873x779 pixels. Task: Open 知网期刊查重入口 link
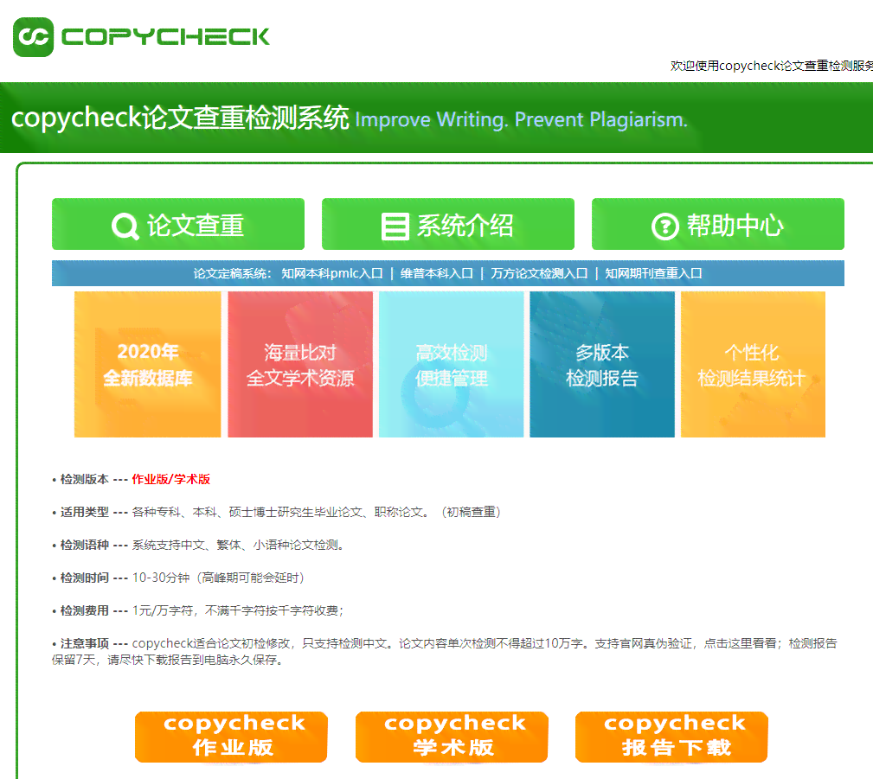653,273
